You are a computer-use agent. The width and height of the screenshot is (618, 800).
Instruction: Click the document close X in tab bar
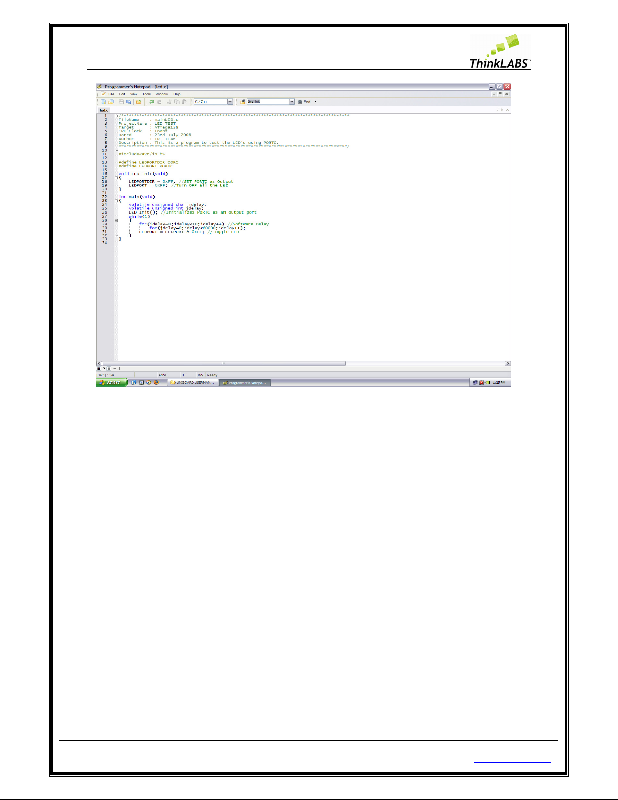point(508,110)
